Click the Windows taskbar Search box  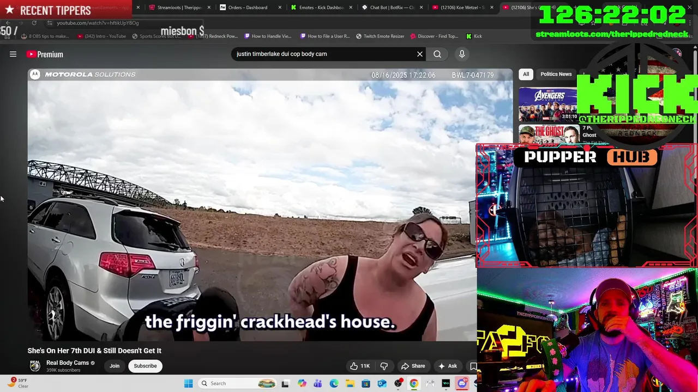[x=237, y=383]
